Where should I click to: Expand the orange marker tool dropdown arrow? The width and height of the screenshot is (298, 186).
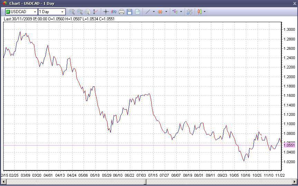pyautogui.click(x=166, y=12)
